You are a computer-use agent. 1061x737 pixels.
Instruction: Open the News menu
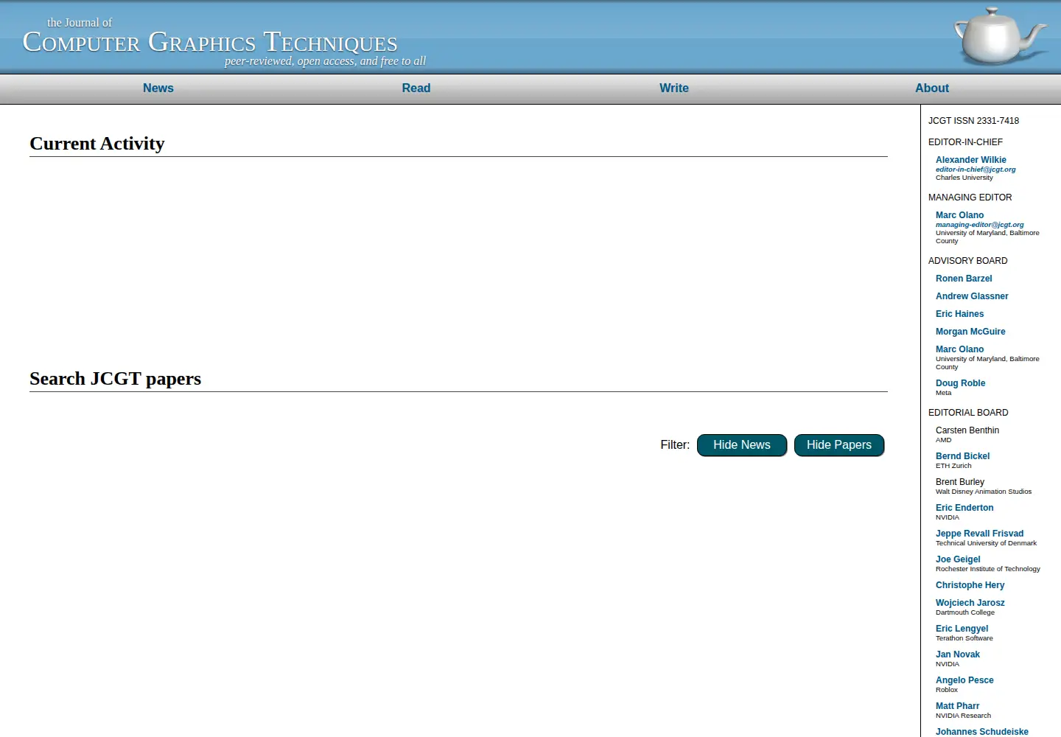coord(158,88)
